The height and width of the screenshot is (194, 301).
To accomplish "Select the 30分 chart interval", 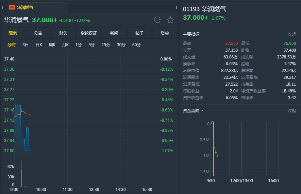I will point(121,45).
